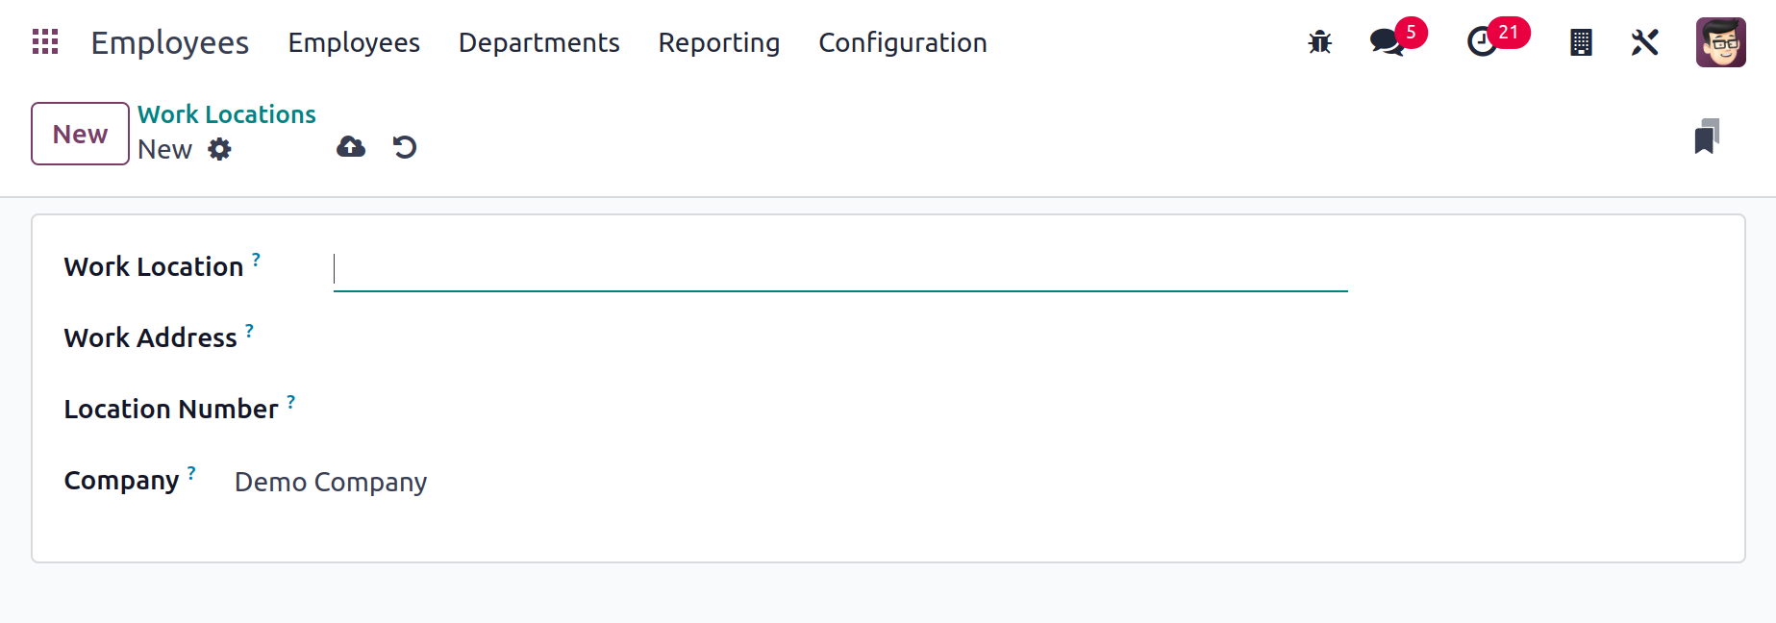Screen dimensions: 1776x623
Task: Open the activities clock icon
Action: coord(1483,42)
